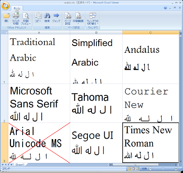183x173 pixels.
Task: Select the Microsoft Sans Serif cell
Action: point(39,103)
